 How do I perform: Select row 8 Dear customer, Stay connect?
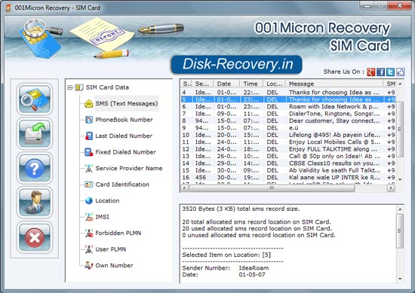tap(288, 121)
